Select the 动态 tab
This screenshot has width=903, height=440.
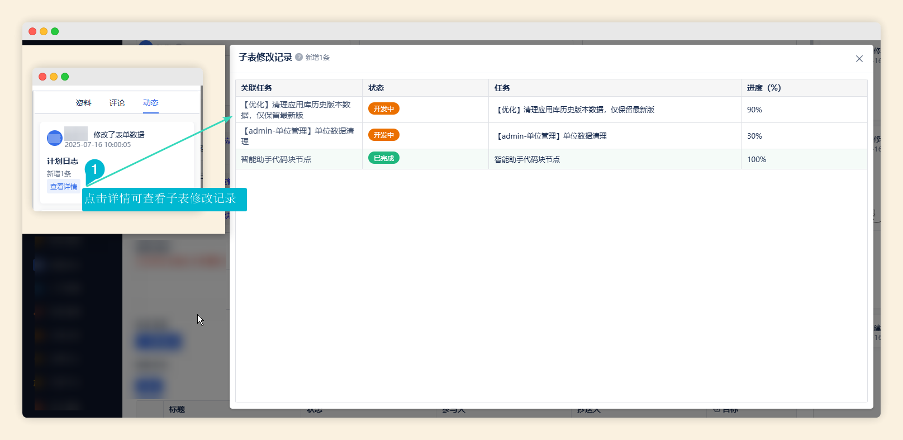point(150,103)
